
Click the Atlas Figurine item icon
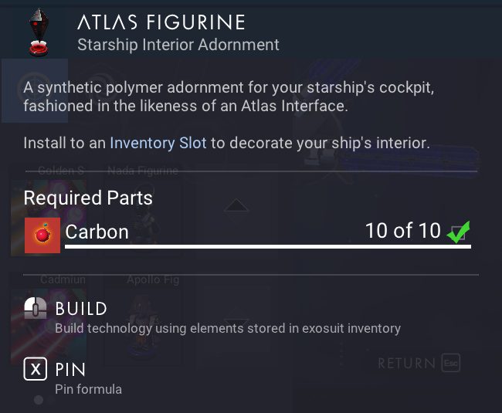[x=36, y=32]
